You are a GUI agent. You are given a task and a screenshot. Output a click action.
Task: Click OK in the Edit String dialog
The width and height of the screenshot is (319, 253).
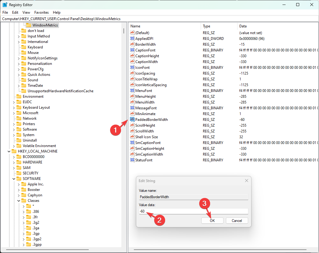tap(212, 220)
